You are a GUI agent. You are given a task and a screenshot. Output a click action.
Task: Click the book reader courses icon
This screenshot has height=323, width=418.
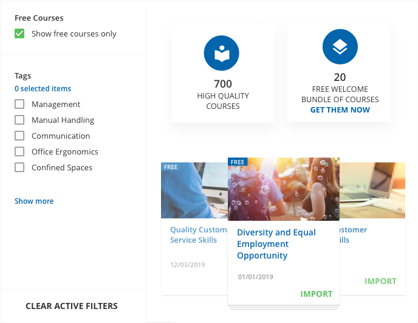tap(222, 54)
